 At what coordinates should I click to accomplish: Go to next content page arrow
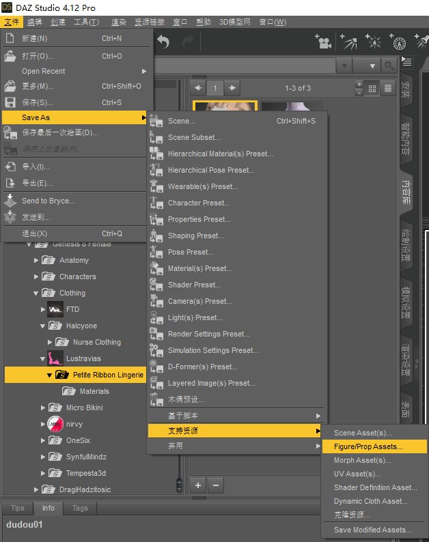tap(232, 88)
